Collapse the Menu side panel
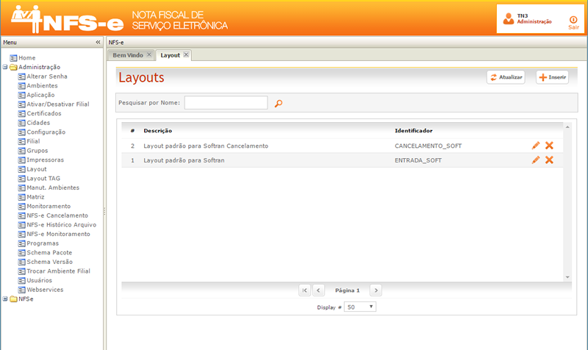The width and height of the screenshot is (588, 350). click(98, 43)
